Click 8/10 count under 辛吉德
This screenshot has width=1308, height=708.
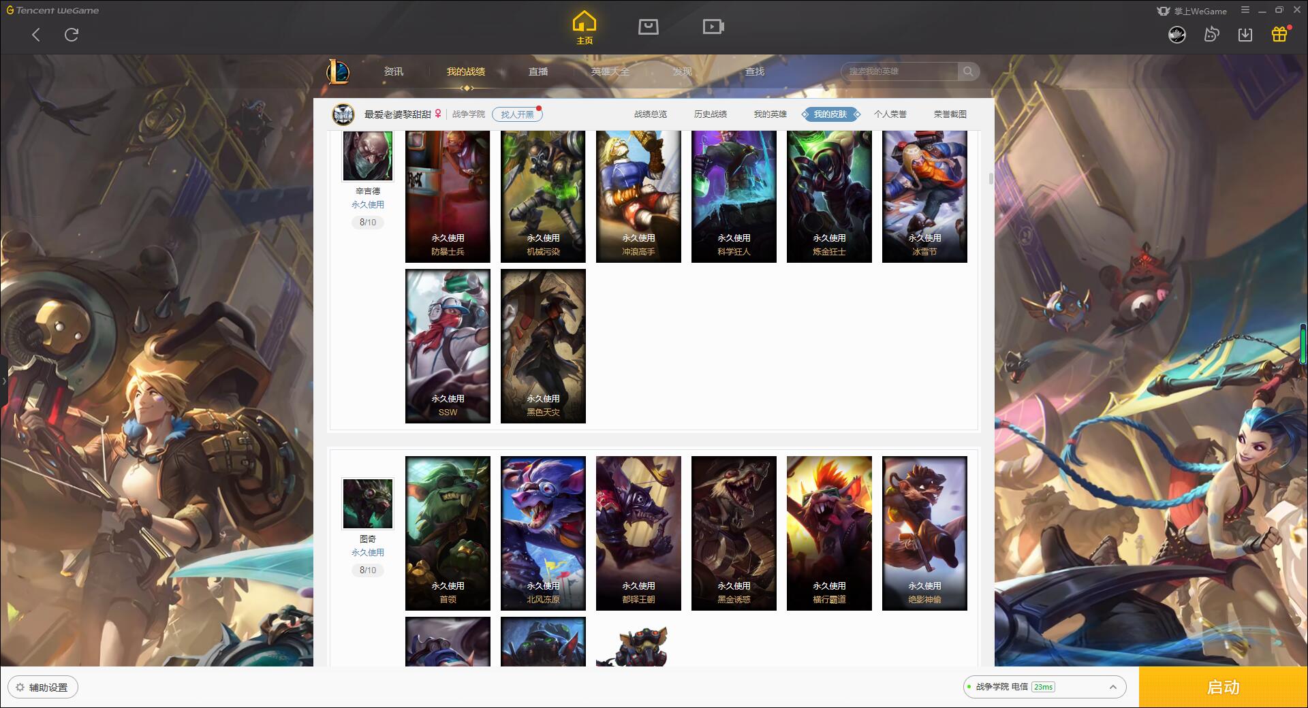[368, 222]
